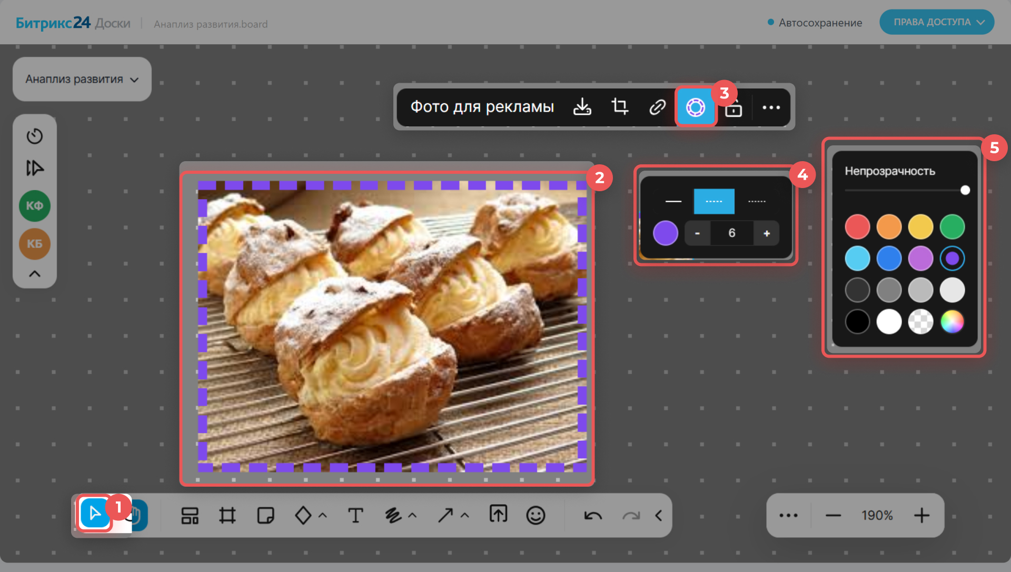
Task: Select the solid line border style
Action: pyautogui.click(x=673, y=201)
